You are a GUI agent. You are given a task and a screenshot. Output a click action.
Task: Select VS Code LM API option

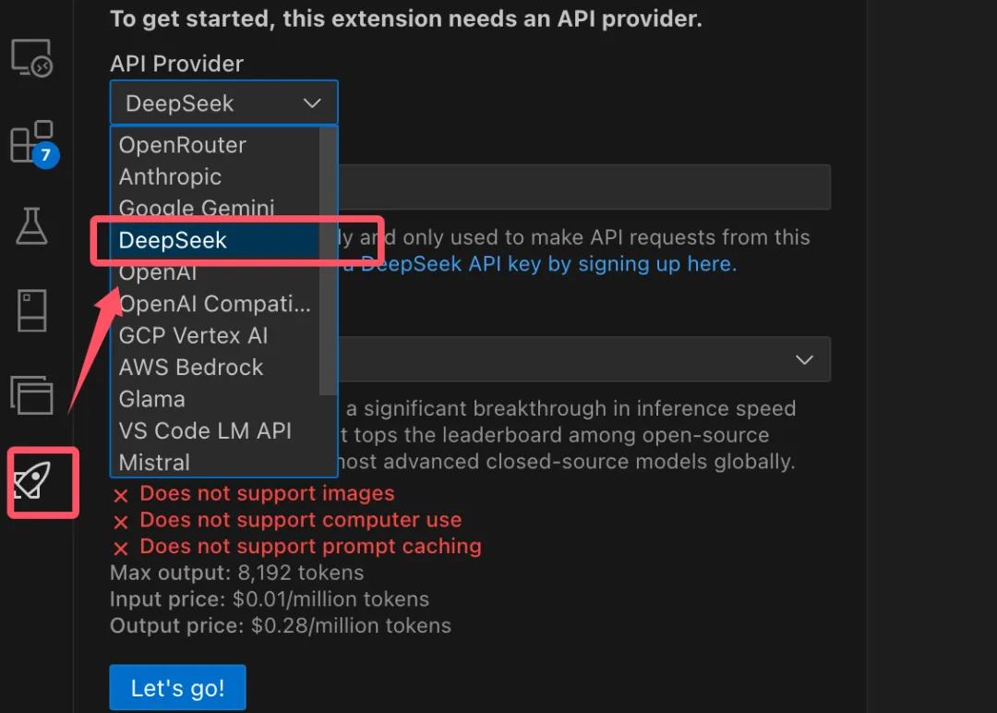pos(205,430)
